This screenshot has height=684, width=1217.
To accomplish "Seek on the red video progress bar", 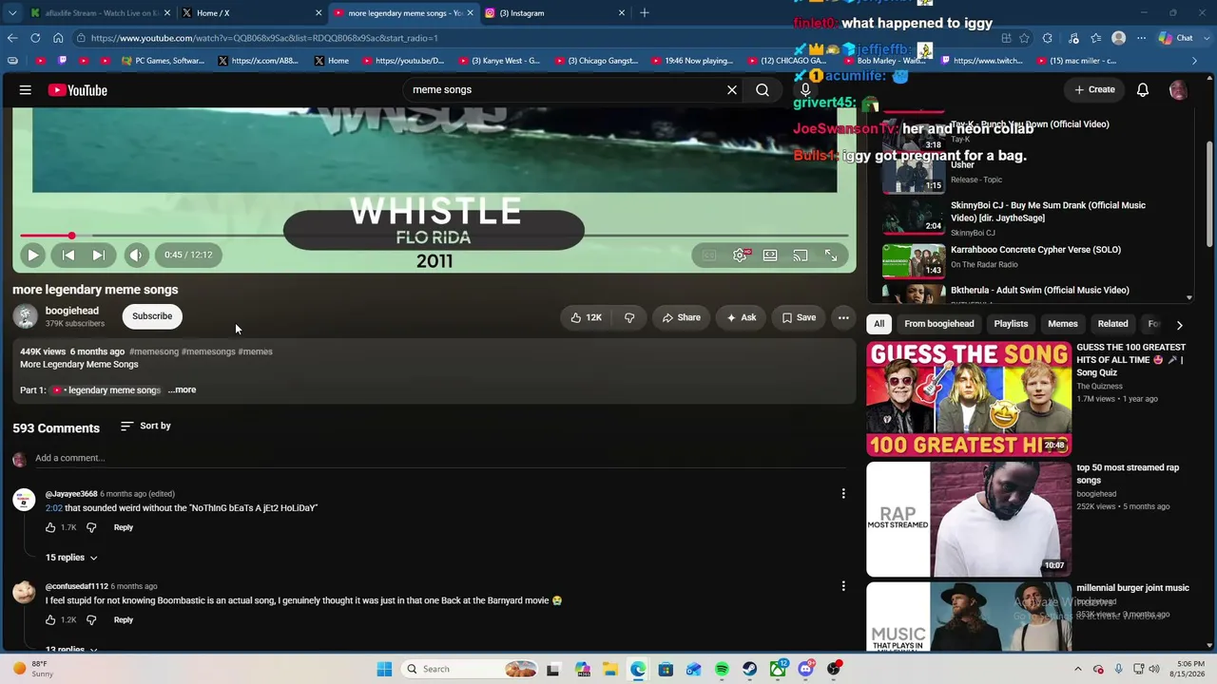I will coord(435,236).
